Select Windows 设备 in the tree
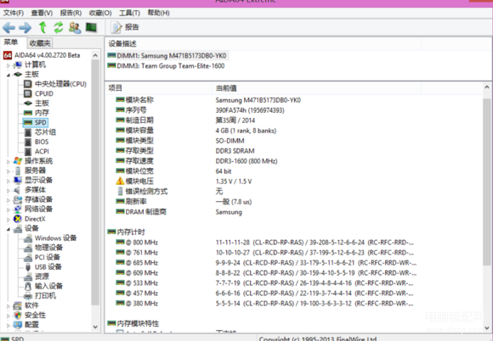Screen dimensions: 493x341 [55, 238]
